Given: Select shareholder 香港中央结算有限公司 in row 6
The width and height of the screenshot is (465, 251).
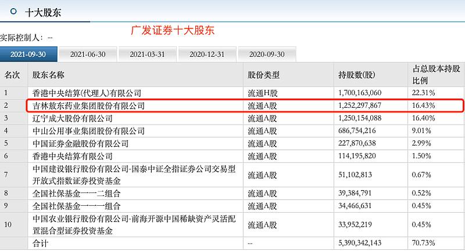Looking at the screenshot, I should [x=73, y=156].
